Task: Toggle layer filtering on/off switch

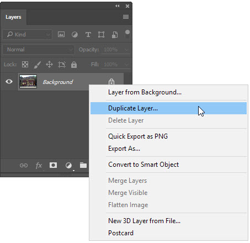Action: point(127,34)
